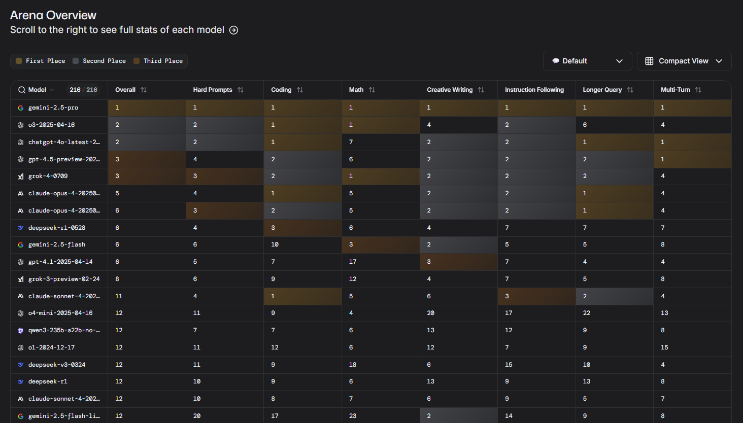743x423 pixels.
Task: Click the DeepSeek logo beside deepseek-v3-0324
Action: pos(21,365)
